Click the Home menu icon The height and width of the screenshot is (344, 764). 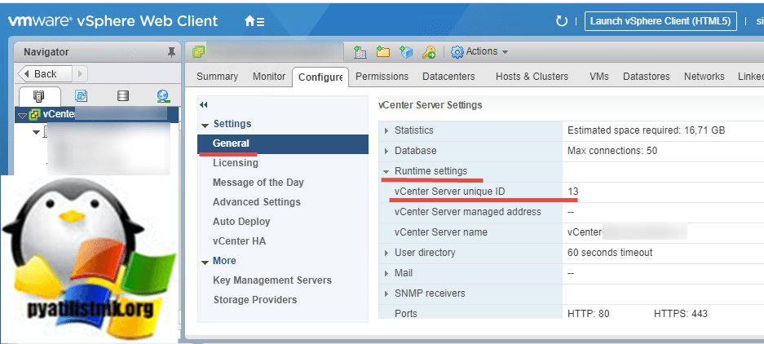click(254, 22)
